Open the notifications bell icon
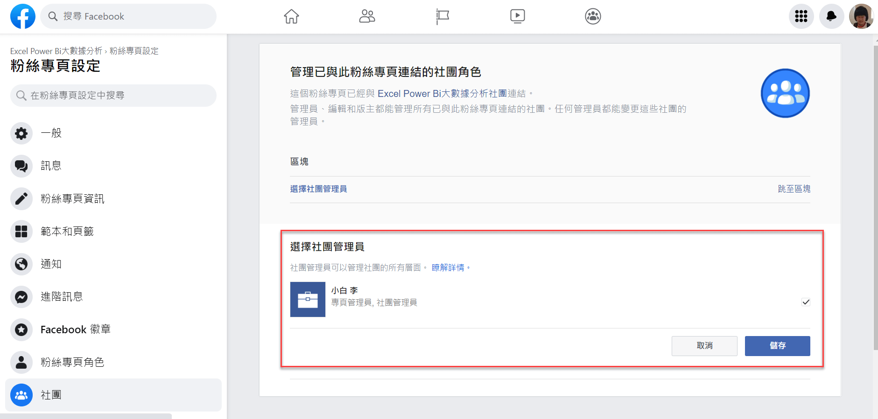Image resolution: width=878 pixels, height=419 pixels. (831, 16)
